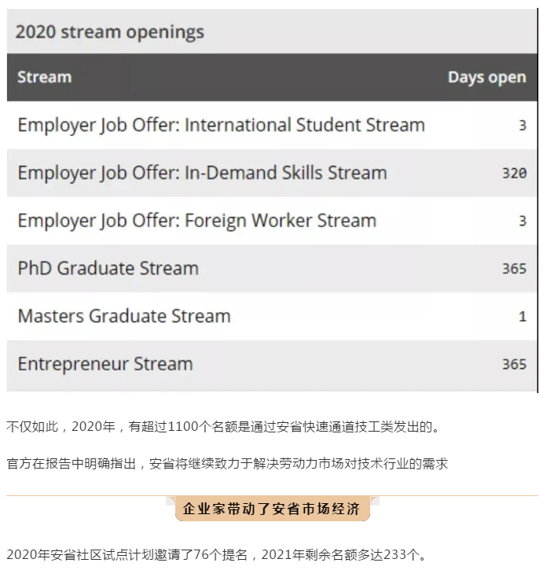Click the '2020 stream openings' table title
547x570 pixels.
click(x=110, y=32)
